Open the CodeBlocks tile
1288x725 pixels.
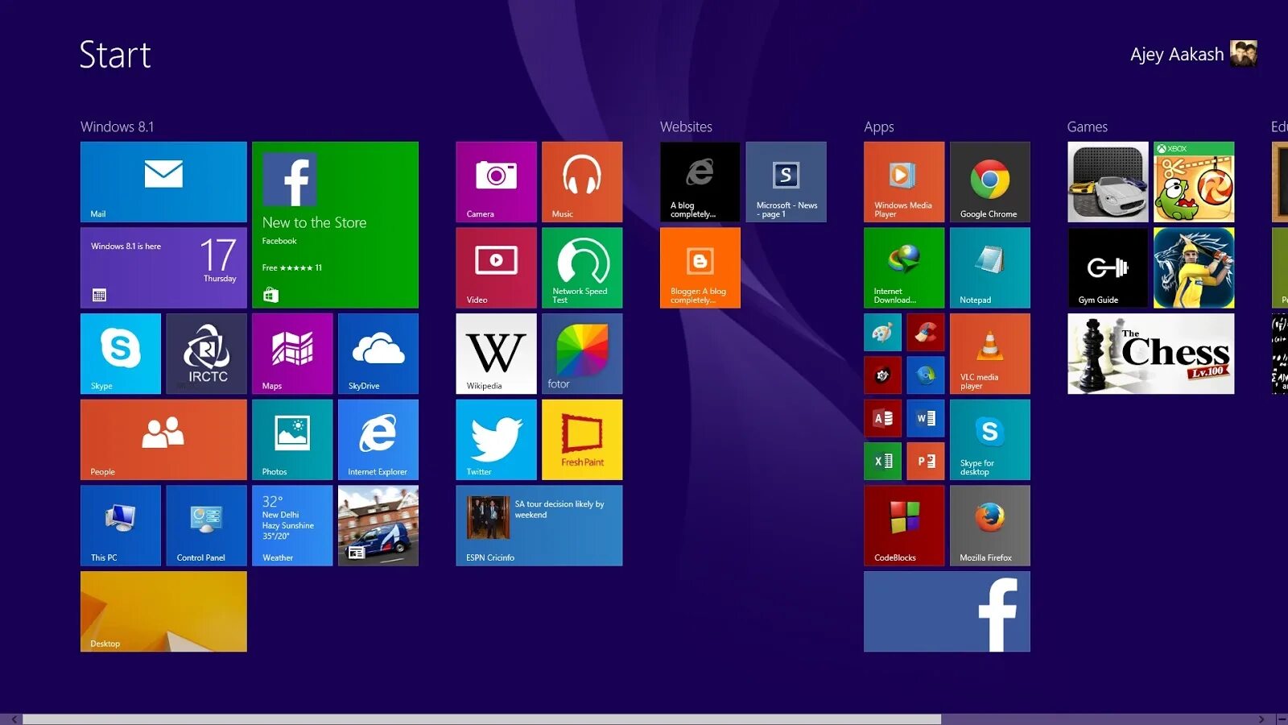[904, 525]
